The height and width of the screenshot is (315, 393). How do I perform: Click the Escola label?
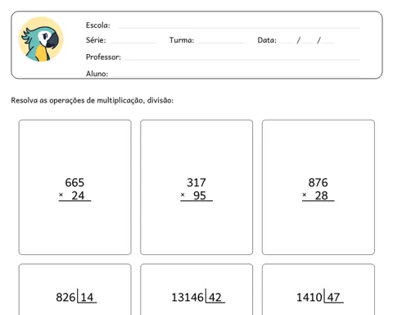point(98,25)
